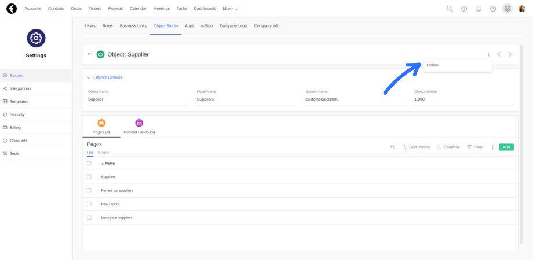Open the user profile avatar

point(522,9)
